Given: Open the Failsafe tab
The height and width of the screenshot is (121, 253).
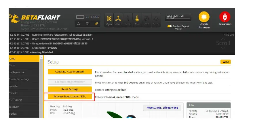Looking at the screenshot, I should click(x=24, y=86).
